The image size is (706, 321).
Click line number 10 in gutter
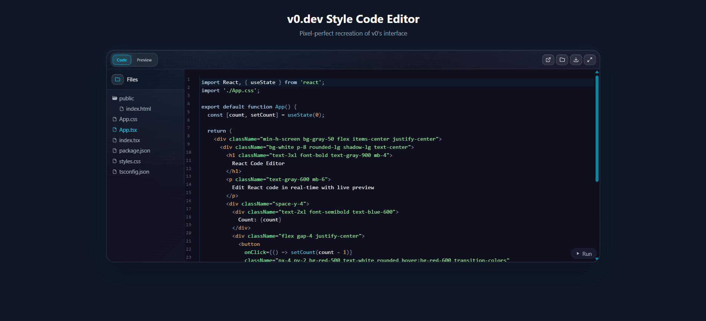click(189, 152)
